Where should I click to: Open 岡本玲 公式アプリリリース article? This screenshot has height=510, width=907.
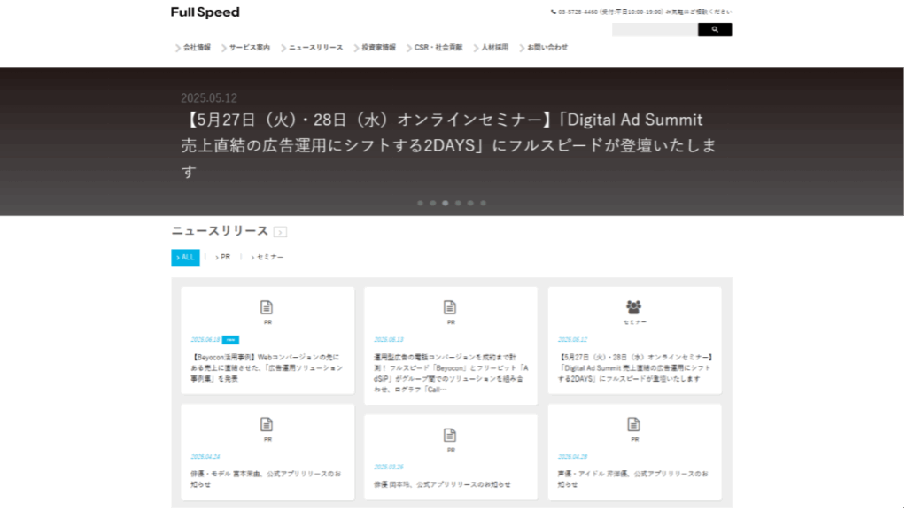442,484
